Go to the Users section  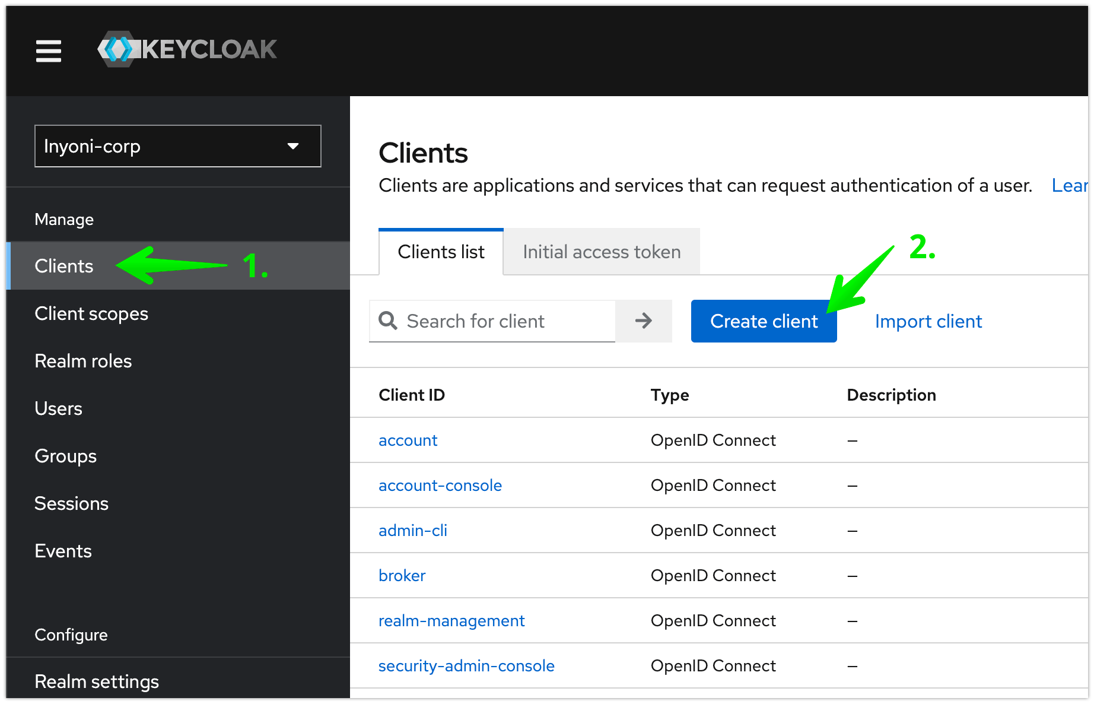coord(58,408)
